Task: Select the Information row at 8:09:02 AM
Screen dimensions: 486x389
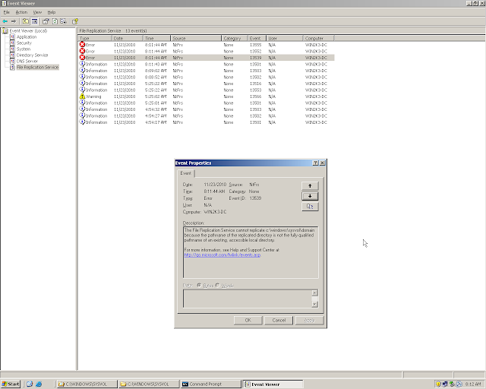Action: click(206, 71)
